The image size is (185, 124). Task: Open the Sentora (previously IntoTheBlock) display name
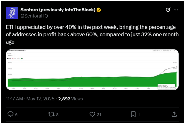58,10
